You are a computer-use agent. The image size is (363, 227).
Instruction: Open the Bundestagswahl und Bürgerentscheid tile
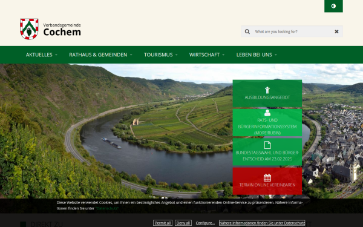267,152
